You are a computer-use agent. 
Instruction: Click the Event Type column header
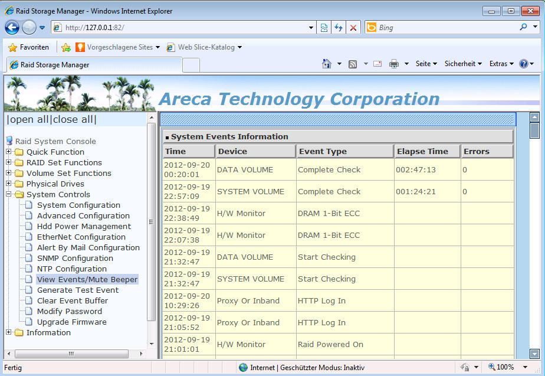[x=345, y=151]
